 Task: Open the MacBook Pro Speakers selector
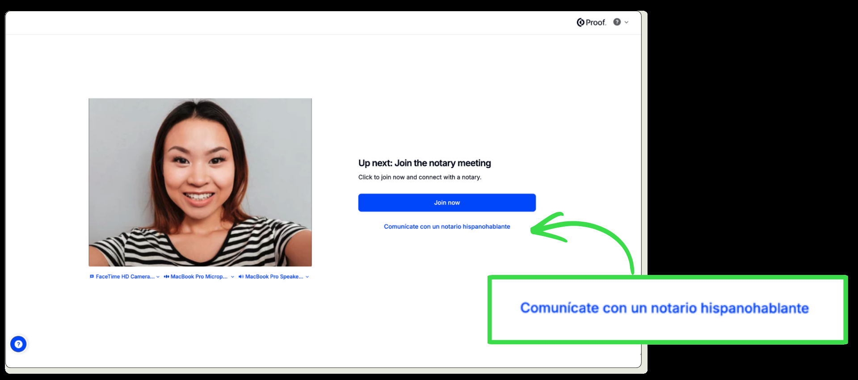pyautogui.click(x=274, y=277)
